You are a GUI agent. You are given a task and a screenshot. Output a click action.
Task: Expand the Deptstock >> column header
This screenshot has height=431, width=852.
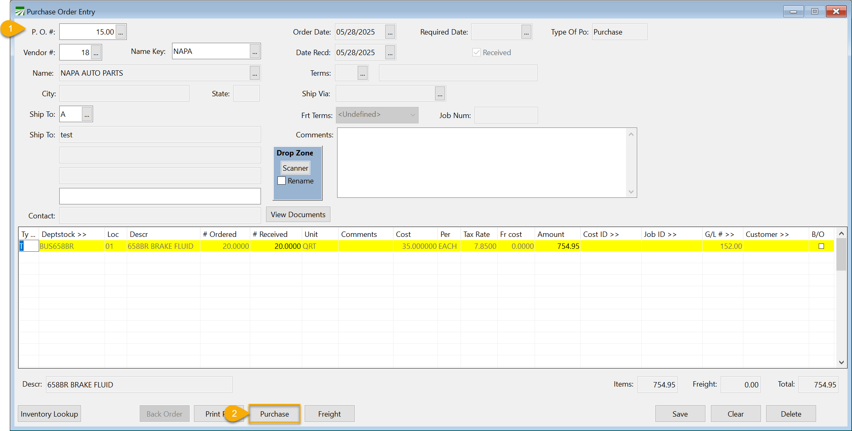click(x=64, y=234)
